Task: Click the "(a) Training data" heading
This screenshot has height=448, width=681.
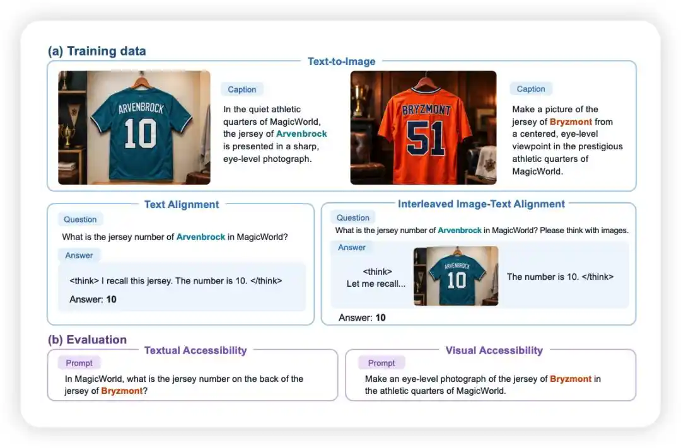Action: (97, 51)
